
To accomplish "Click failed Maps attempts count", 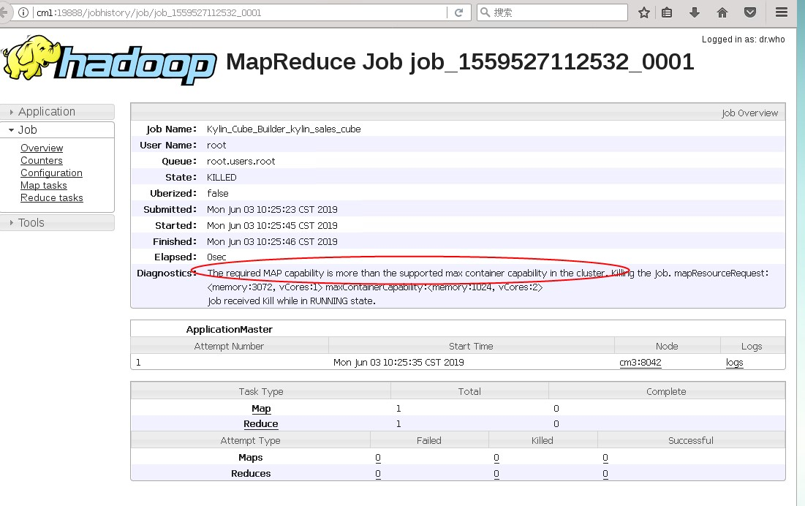I will pyautogui.click(x=378, y=458).
